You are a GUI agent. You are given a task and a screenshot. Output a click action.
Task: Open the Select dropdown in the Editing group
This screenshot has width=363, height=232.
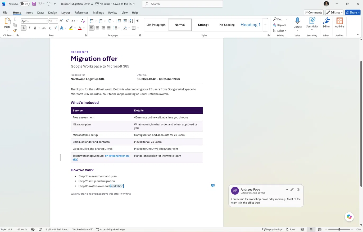tap(280, 30)
